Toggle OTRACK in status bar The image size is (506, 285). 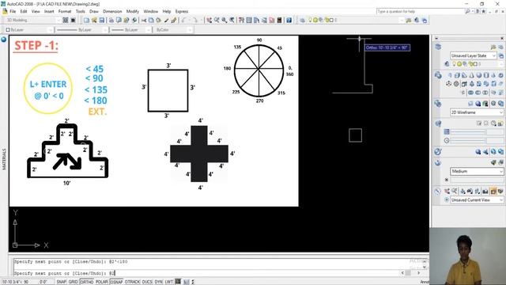coord(132,282)
